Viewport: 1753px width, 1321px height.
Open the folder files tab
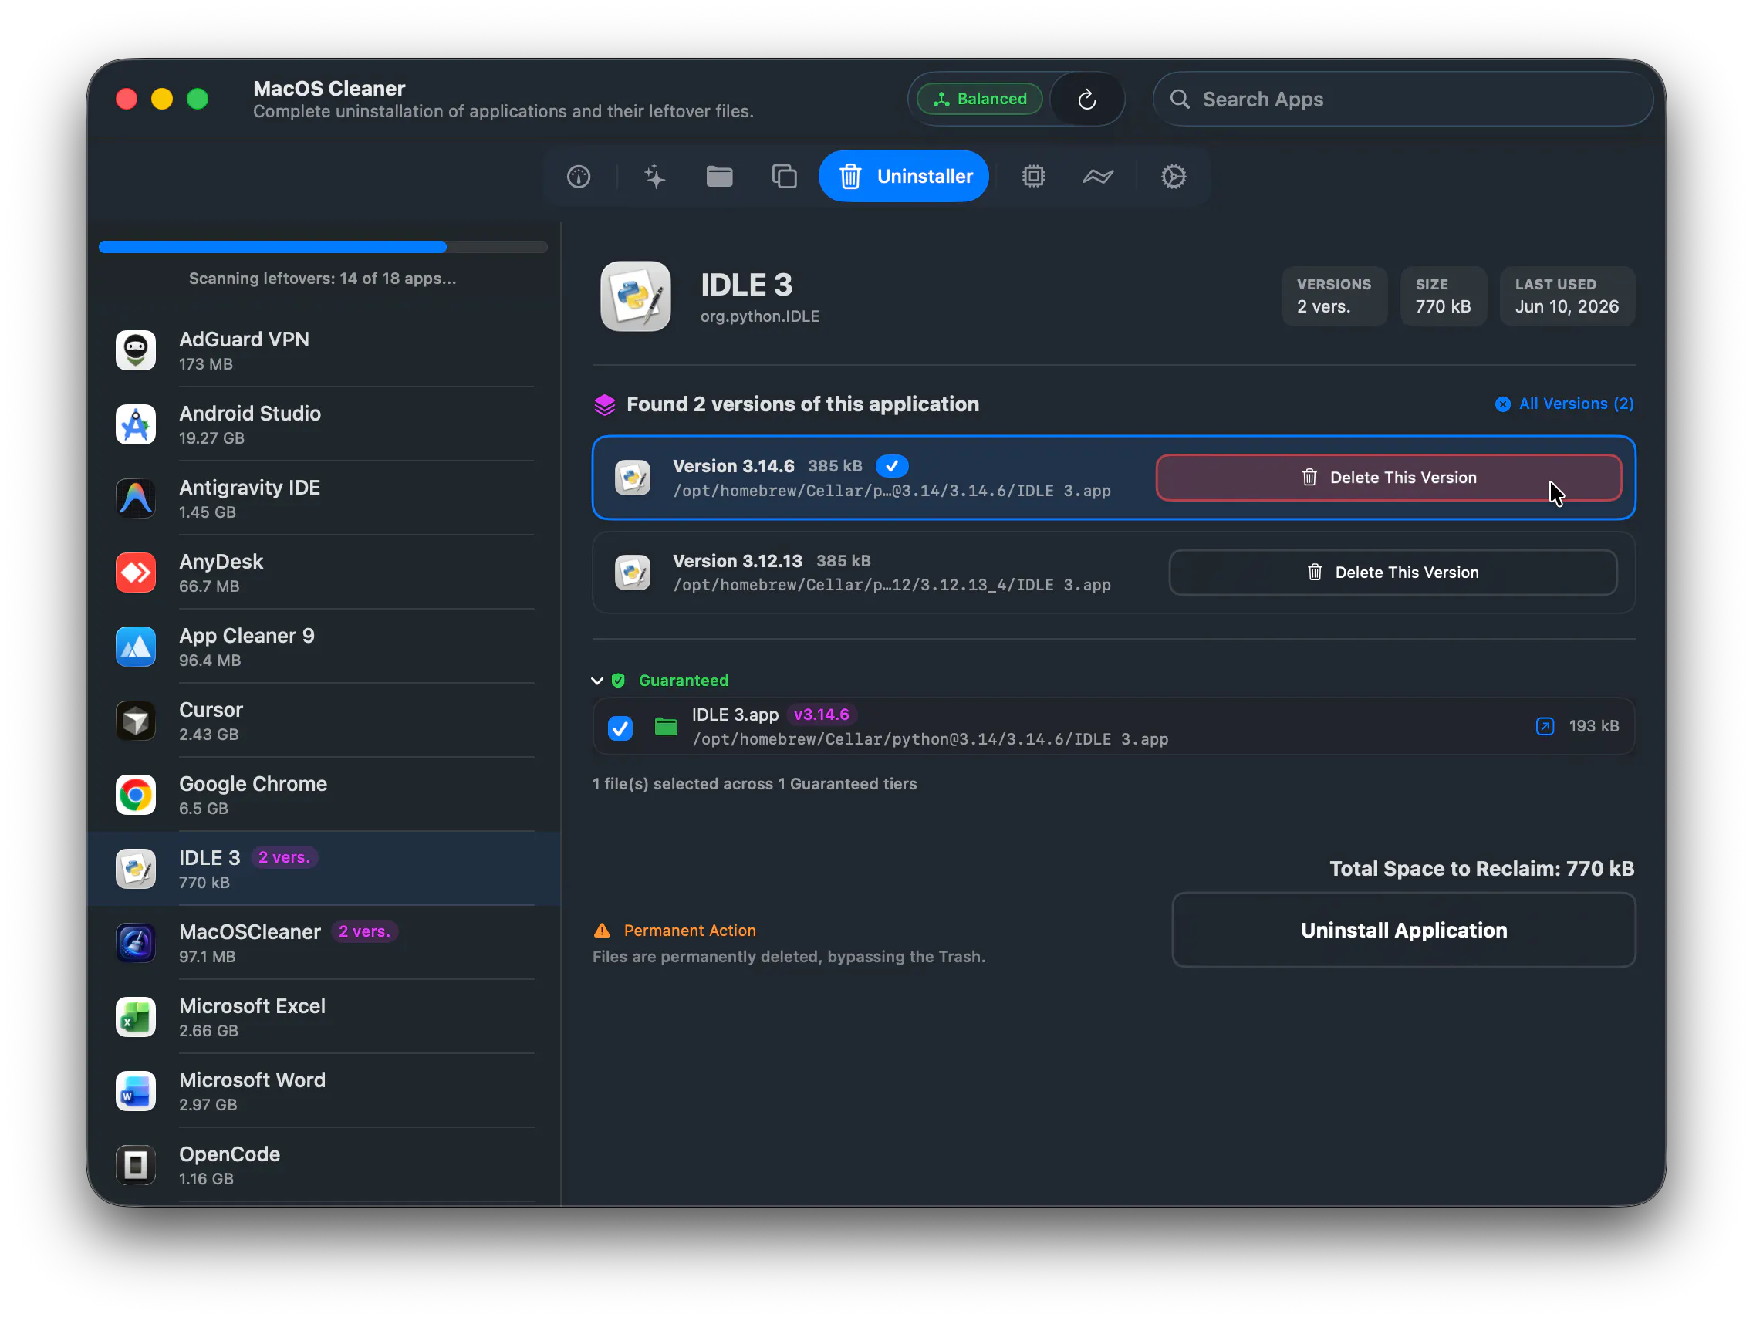[719, 176]
